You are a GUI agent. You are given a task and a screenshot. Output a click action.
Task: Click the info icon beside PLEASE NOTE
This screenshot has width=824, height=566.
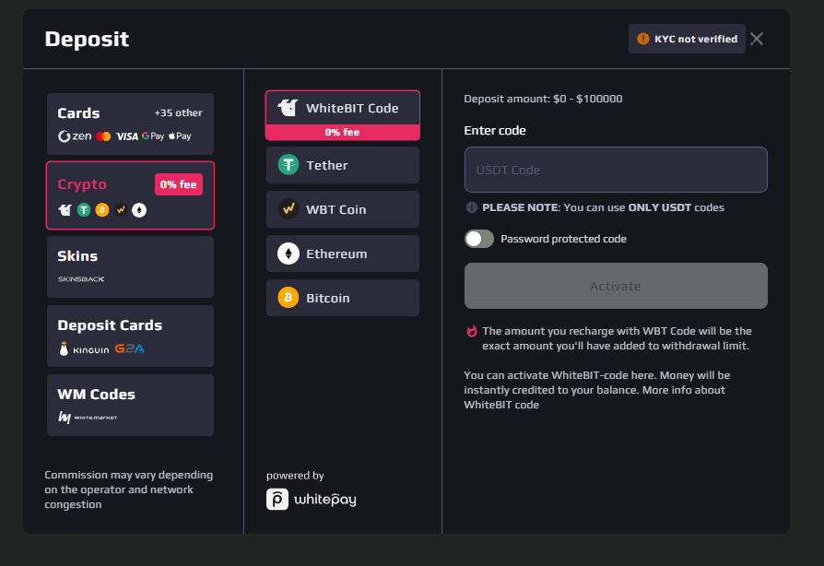[471, 207]
